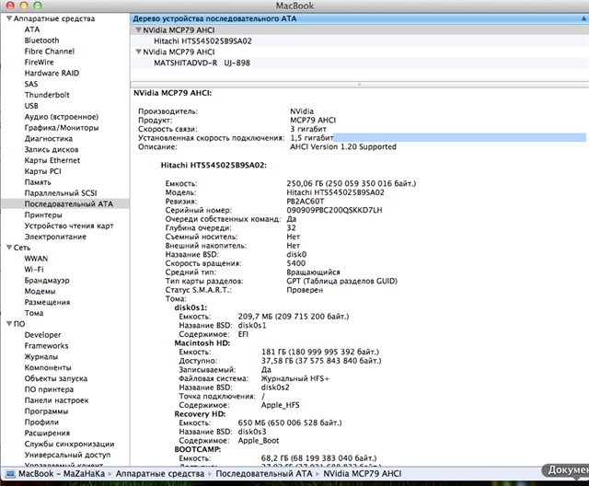The image size is (589, 486).
Task: Select MATSHITADVD-R UJ-898 drive row
Action: pyautogui.click(x=360, y=63)
